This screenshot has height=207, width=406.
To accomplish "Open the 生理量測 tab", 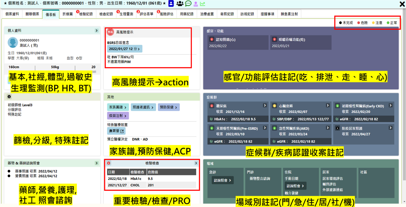I will click(x=126, y=14).
